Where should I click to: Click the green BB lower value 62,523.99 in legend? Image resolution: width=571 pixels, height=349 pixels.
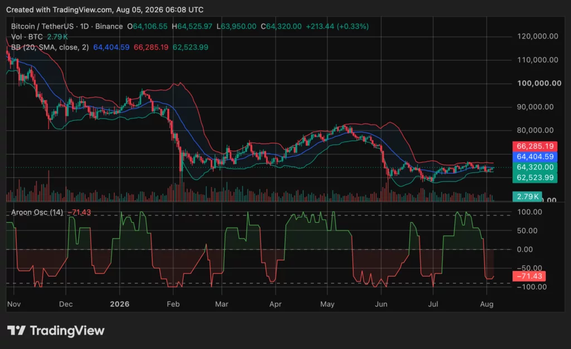[191, 47]
